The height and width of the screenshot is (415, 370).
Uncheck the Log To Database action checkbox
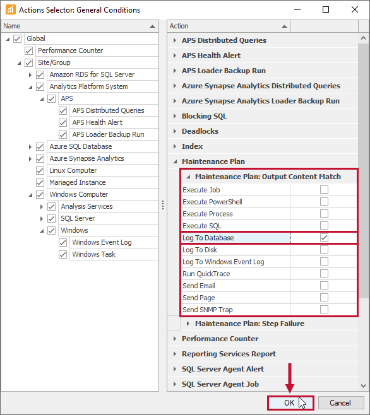(x=324, y=238)
